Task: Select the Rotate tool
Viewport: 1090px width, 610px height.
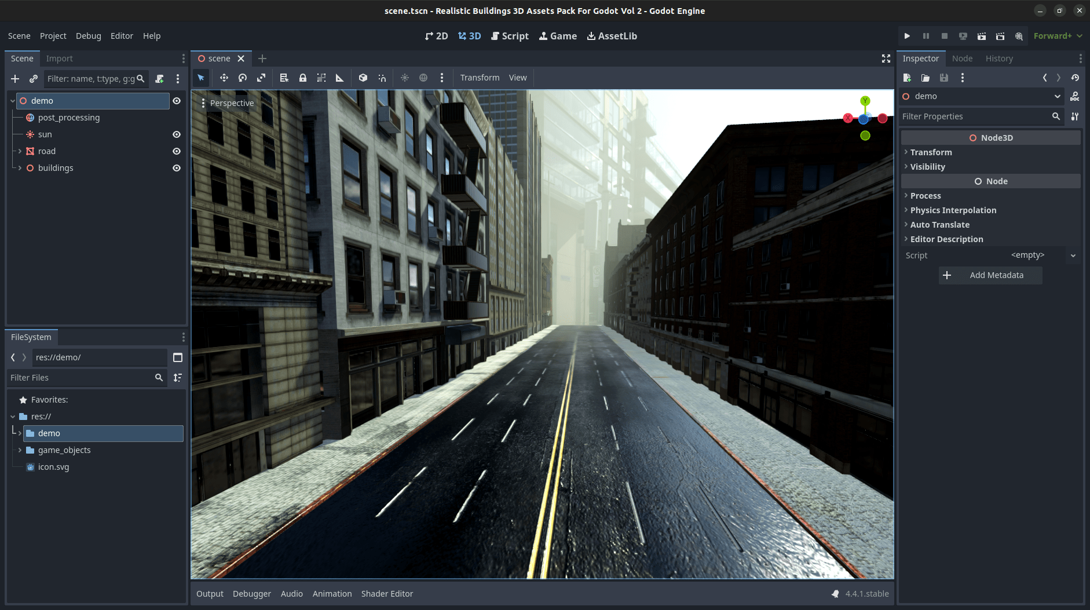Action: coord(242,78)
